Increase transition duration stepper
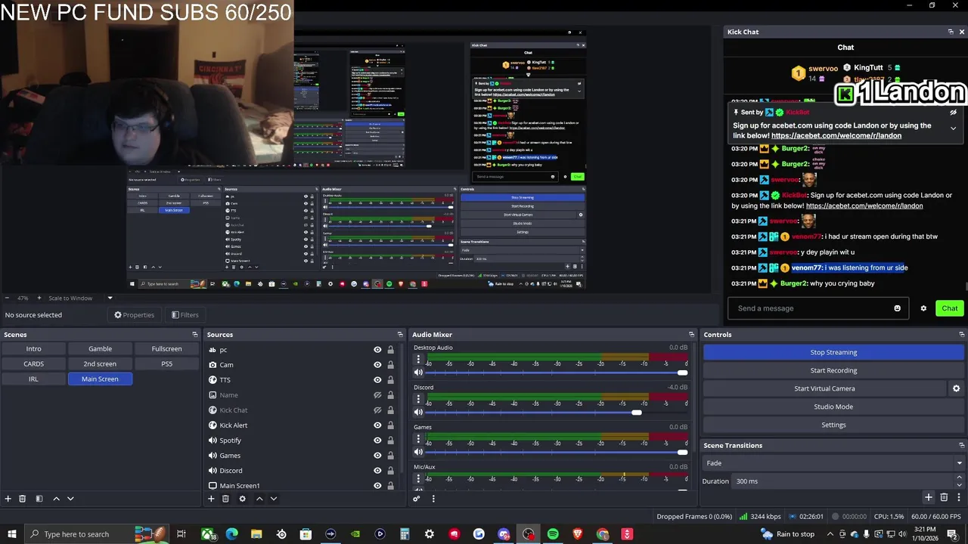Viewport: 968px width, 544px height. [959, 478]
